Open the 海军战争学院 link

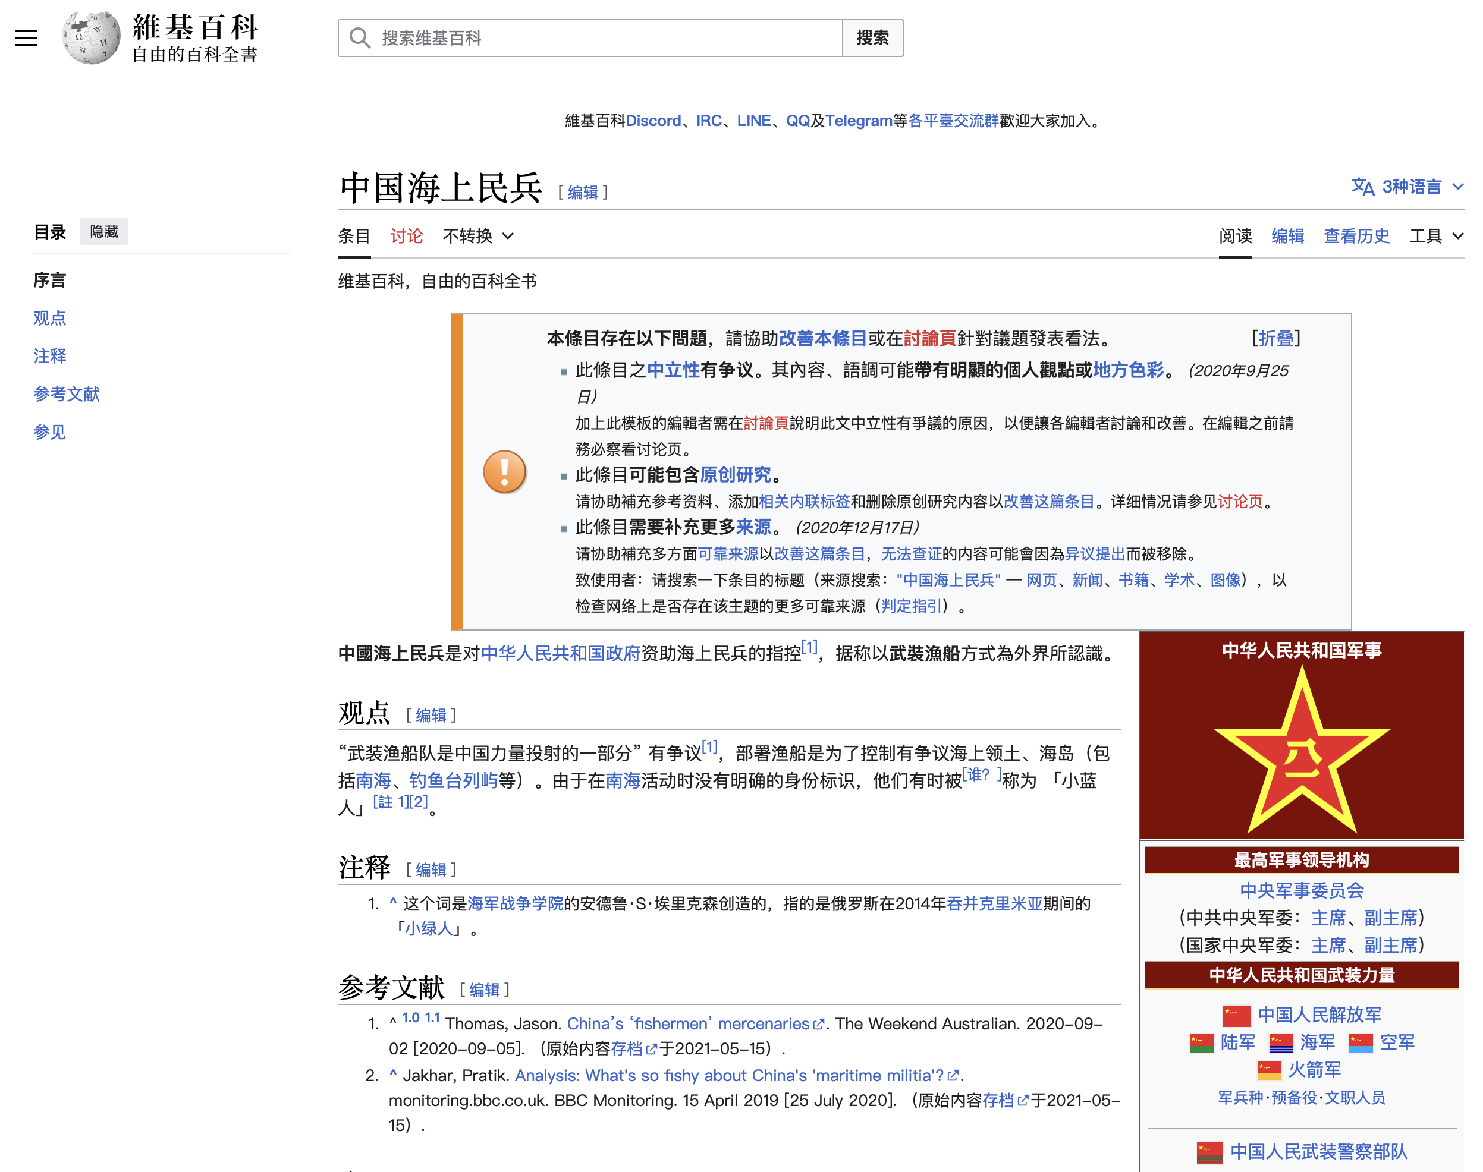tap(515, 904)
